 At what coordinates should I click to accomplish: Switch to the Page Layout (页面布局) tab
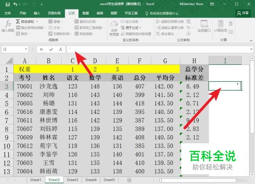tap(54, 13)
